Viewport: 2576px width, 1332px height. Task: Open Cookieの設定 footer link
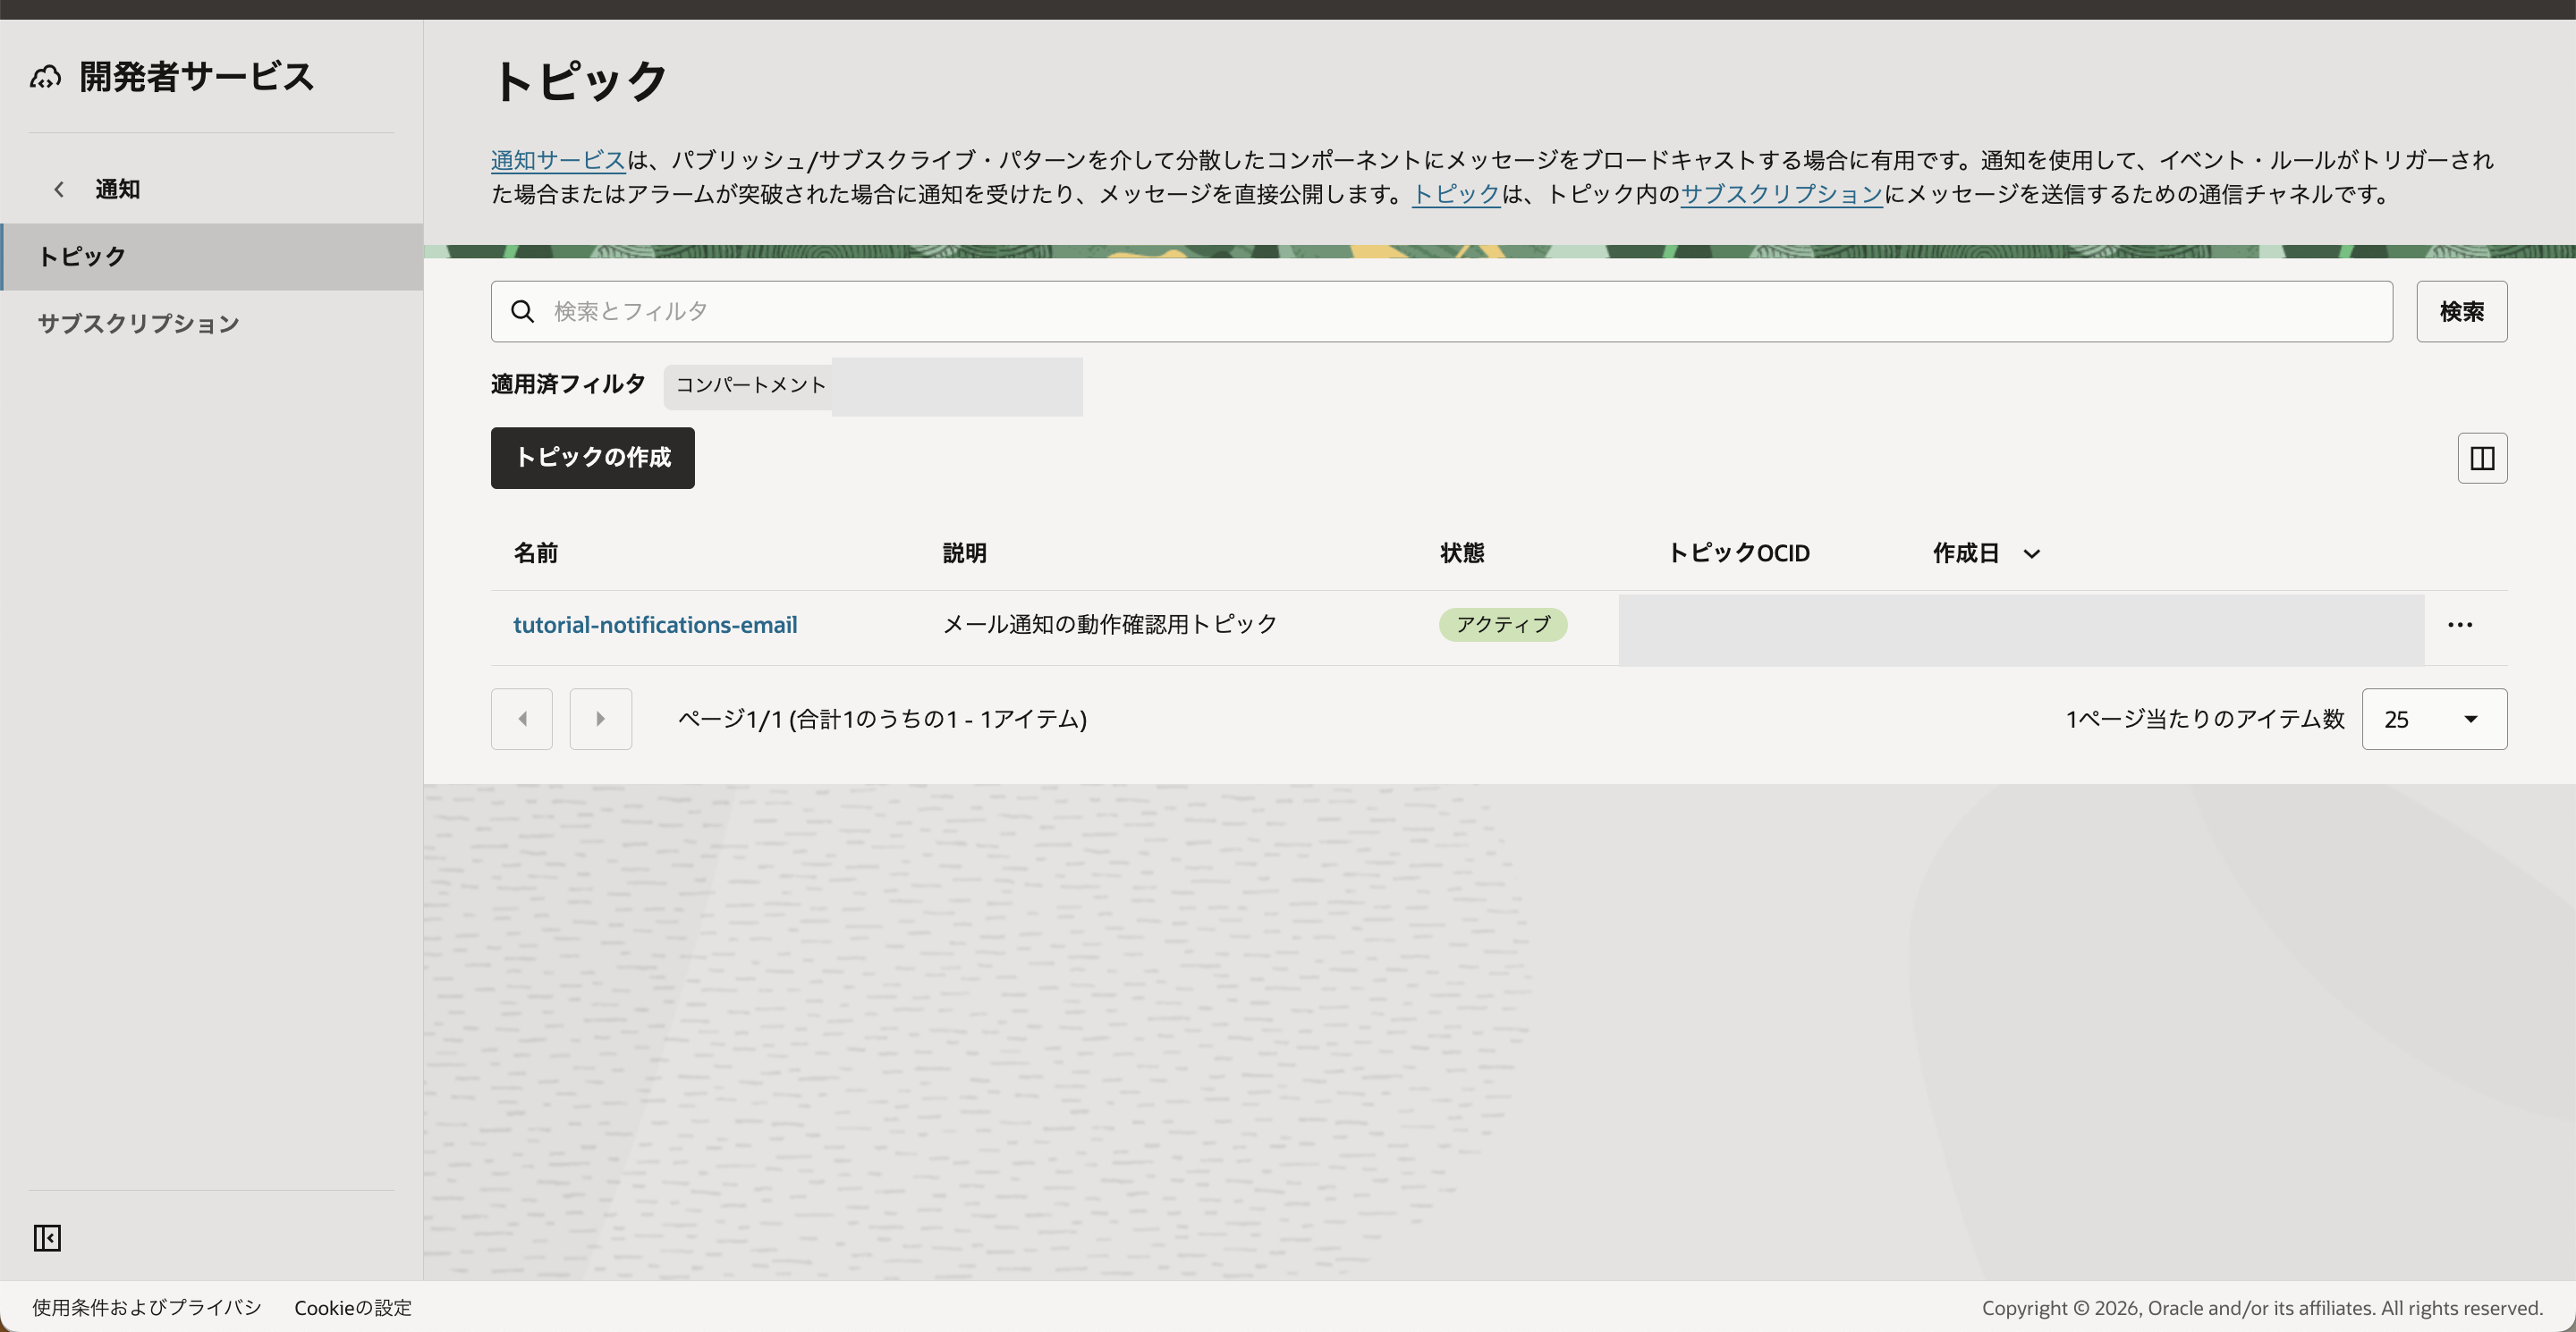click(353, 1307)
